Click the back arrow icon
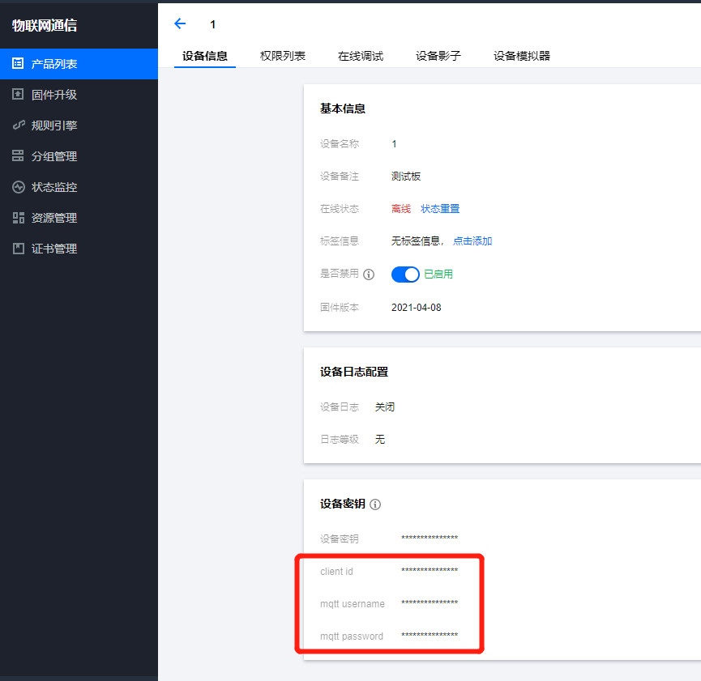The image size is (701, 681). (x=180, y=24)
